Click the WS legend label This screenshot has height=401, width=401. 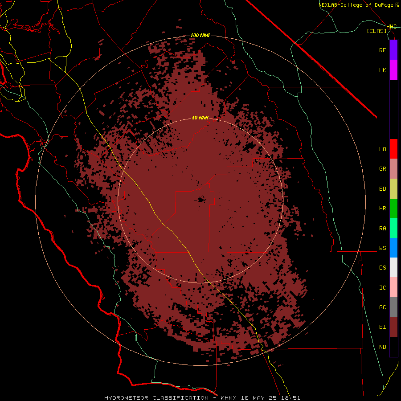[382, 248]
